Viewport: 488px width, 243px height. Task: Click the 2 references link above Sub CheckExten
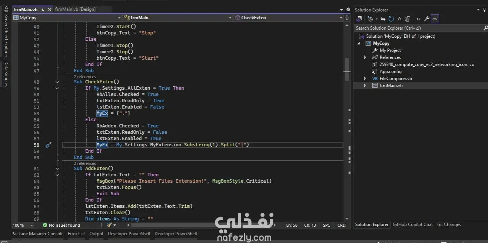pos(85,77)
